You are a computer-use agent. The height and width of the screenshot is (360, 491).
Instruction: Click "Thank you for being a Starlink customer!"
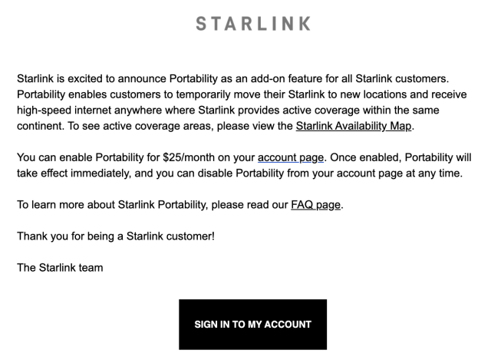tap(116, 236)
